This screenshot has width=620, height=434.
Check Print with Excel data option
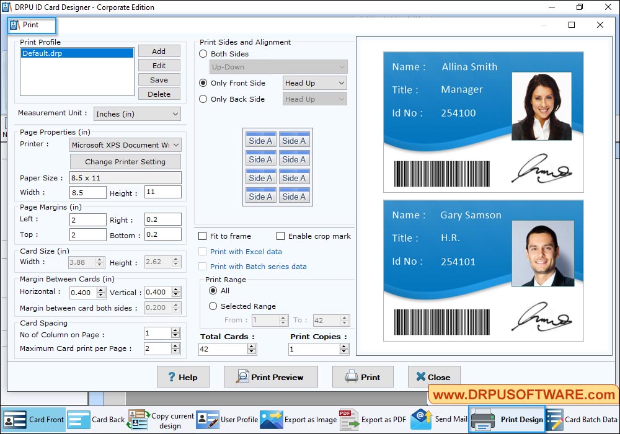point(201,252)
